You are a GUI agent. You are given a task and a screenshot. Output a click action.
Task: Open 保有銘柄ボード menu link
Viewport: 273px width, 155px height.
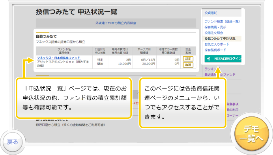(x=215, y=50)
